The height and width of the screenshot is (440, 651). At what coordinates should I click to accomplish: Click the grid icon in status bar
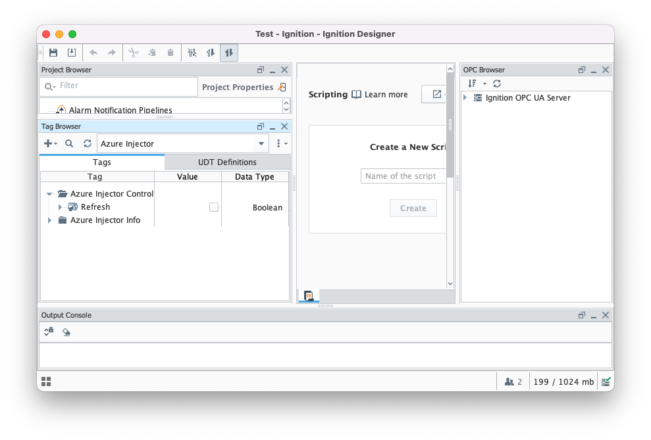coord(46,381)
